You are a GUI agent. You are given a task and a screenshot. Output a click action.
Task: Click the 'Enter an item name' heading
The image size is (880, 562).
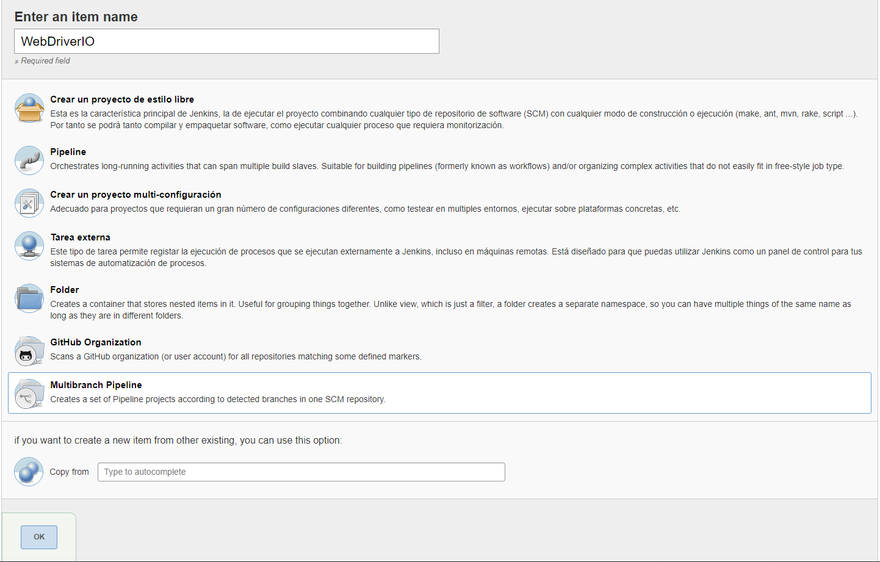click(x=76, y=17)
